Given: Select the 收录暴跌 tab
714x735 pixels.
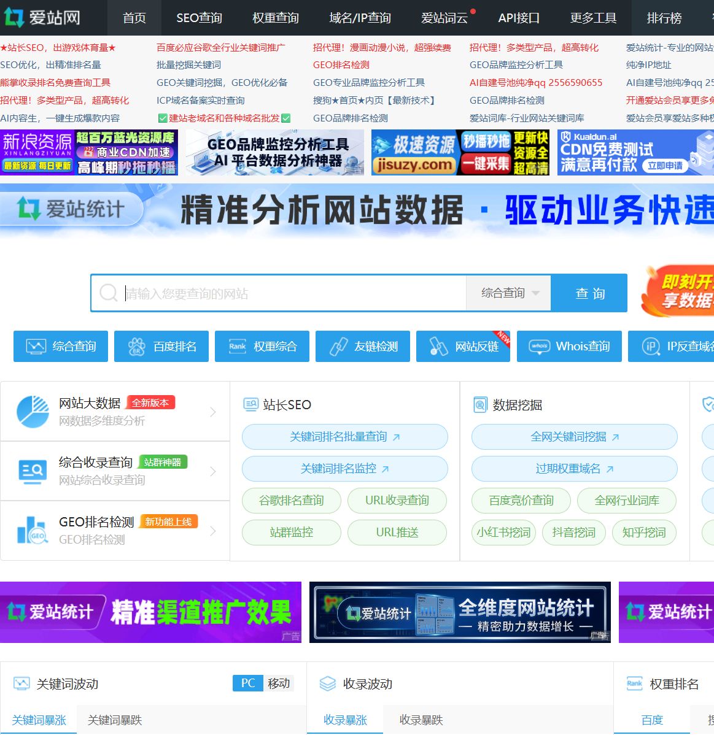Looking at the screenshot, I should click(x=421, y=720).
